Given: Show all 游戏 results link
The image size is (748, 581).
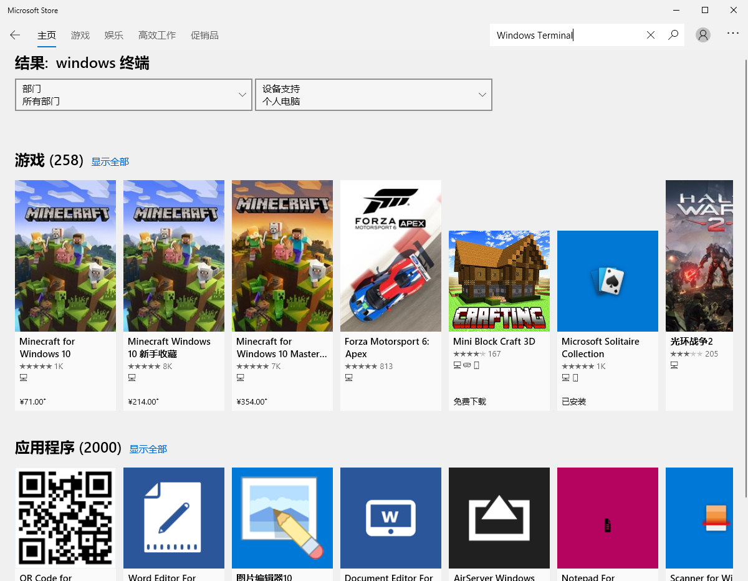Looking at the screenshot, I should coord(110,162).
